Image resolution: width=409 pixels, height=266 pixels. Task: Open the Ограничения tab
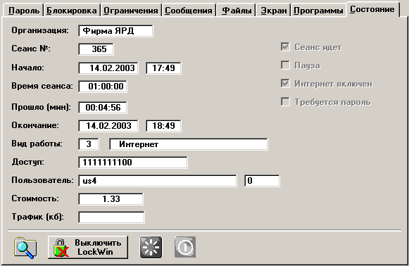point(131,11)
